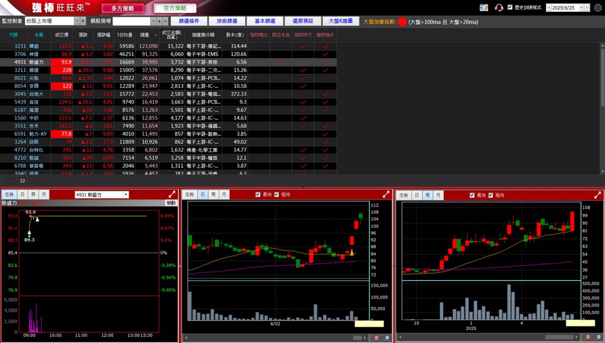The width and height of the screenshot is (605, 343).
Task: Select the 3211 順達 stock row
Action: point(168,70)
